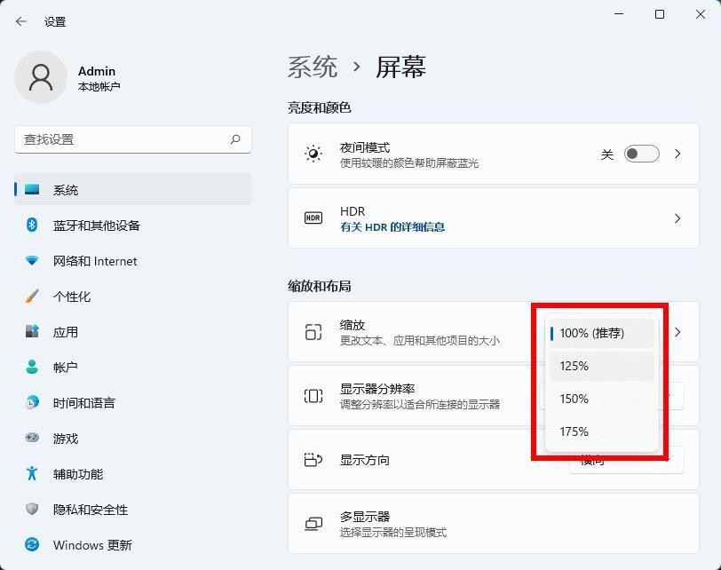Open 辅助功能 accessibility icon

coord(32,474)
